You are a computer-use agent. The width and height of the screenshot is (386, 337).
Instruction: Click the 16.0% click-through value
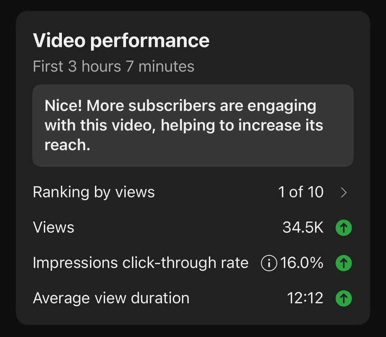tap(302, 263)
